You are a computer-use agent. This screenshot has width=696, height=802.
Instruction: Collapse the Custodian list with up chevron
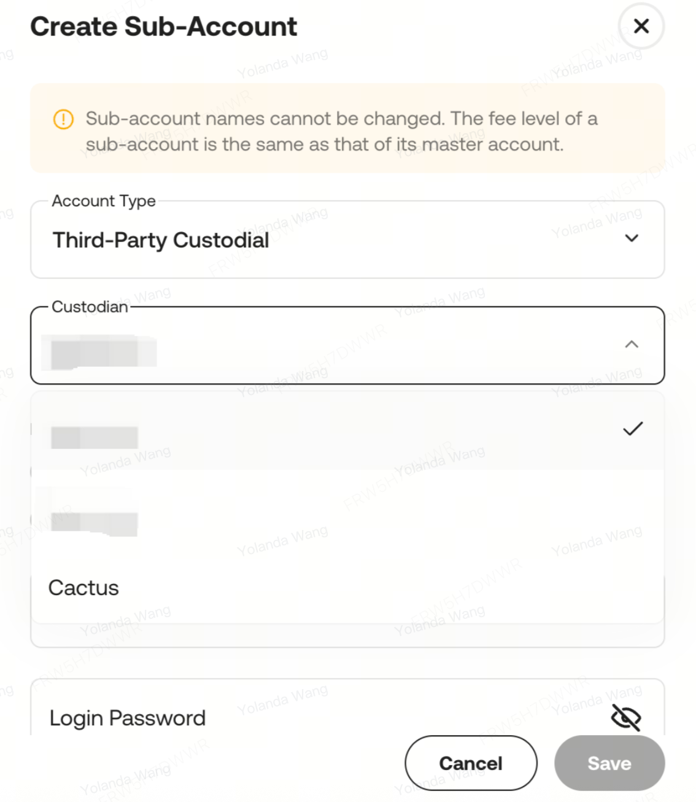pos(631,345)
